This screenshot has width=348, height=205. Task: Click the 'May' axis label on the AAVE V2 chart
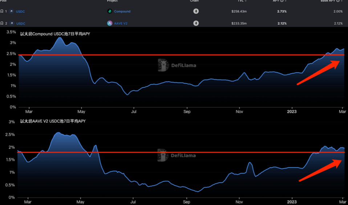point(80,202)
